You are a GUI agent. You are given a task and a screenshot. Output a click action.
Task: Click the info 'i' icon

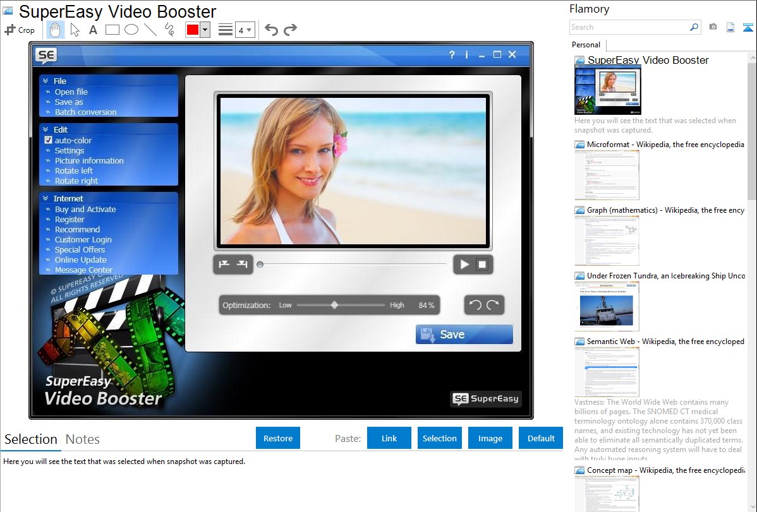(x=466, y=54)
